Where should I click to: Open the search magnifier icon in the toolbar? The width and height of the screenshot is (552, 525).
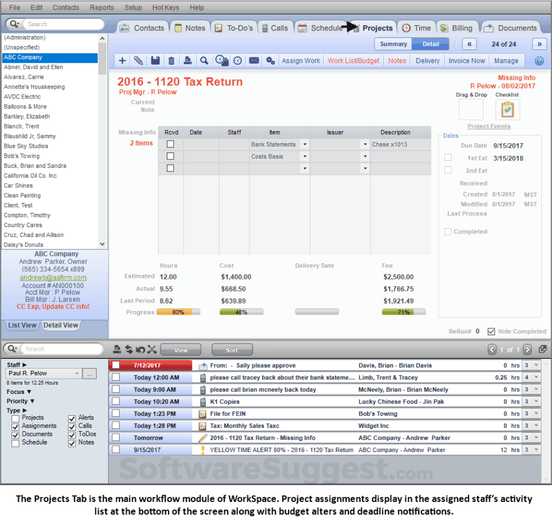click(x=204, y=60)
